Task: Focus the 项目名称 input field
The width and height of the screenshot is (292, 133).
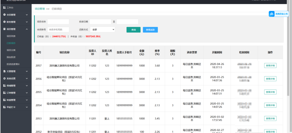Action: click(x=58, y=22)
